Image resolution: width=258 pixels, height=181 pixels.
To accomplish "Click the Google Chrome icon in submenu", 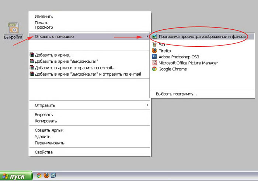I will pos(154,69).
